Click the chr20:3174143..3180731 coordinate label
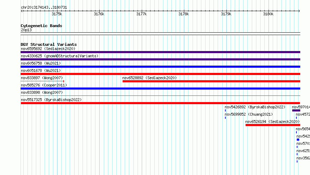310x175 pixels. [x=44, y=8]
